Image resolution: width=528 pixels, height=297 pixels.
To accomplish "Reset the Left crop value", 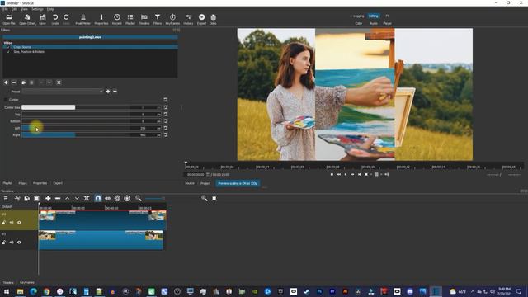I will tap(165, 128).
